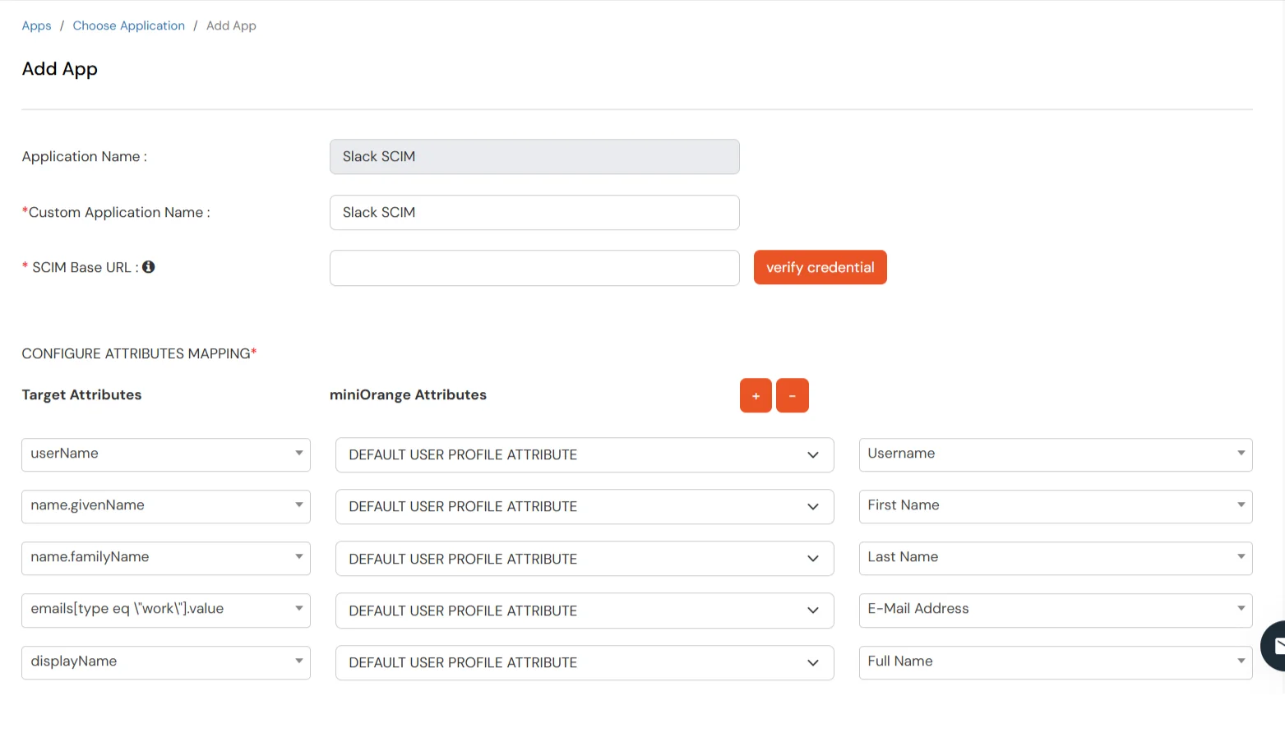1285x742 pixels.
Task: Open the Full Name attribute dropdown
Action: pyautogui.click(x=1055, y=662)
